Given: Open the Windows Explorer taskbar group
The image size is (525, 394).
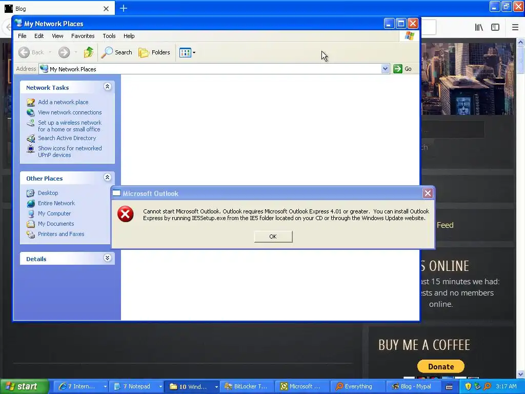Looking at the screenshot, I should coord(192,387).
